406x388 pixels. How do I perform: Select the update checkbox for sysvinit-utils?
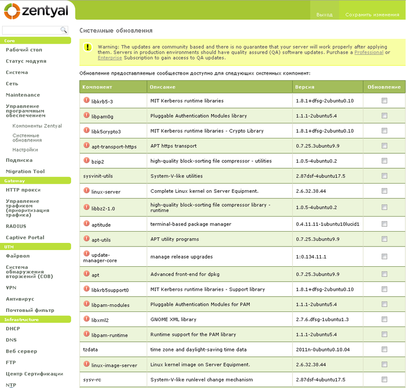[384, 176]
